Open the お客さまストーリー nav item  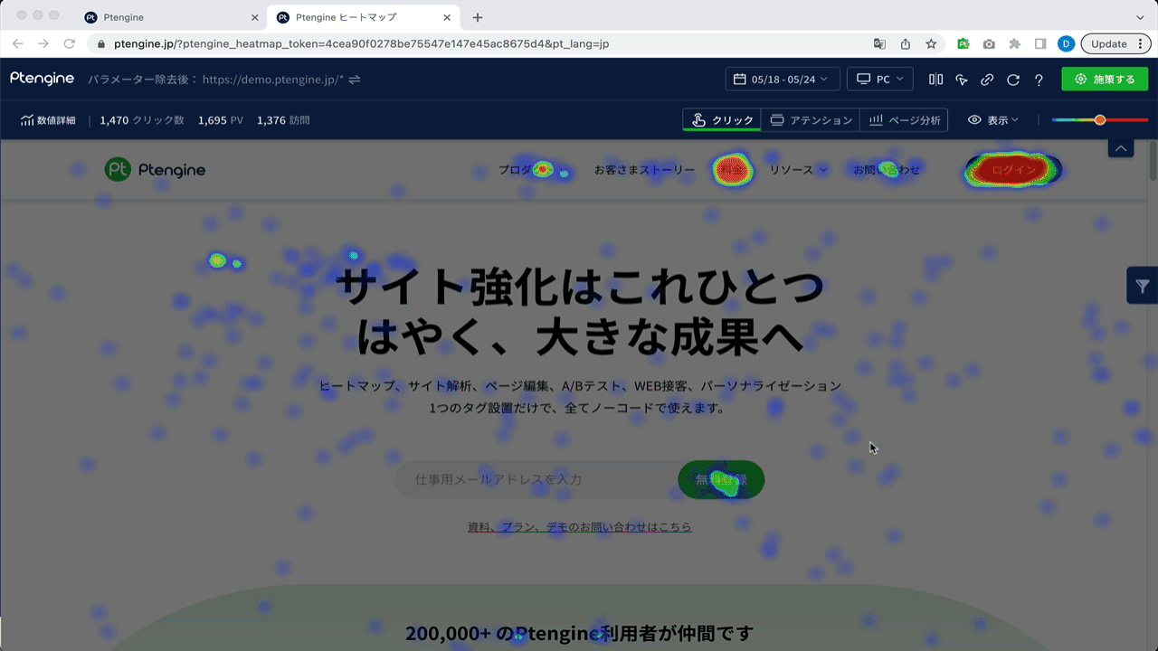(x=644, y=170)
